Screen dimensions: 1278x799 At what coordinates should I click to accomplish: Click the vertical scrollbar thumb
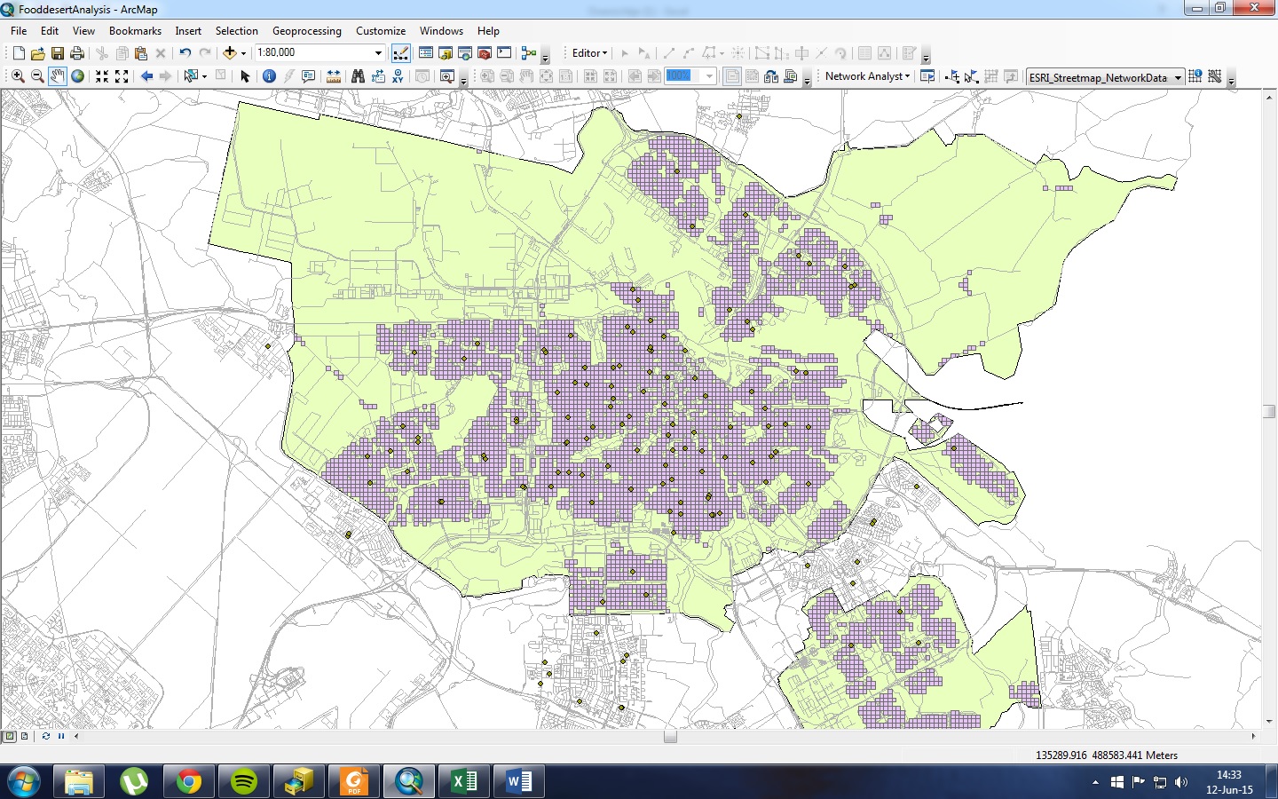[1269, 412]
